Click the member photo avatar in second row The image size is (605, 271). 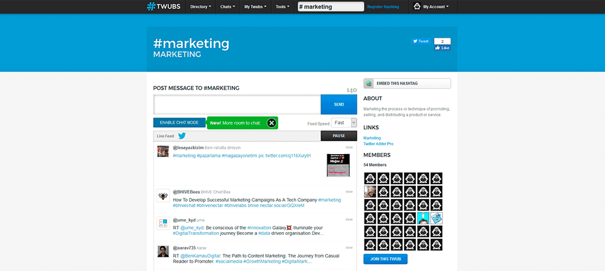click(370, 191)
